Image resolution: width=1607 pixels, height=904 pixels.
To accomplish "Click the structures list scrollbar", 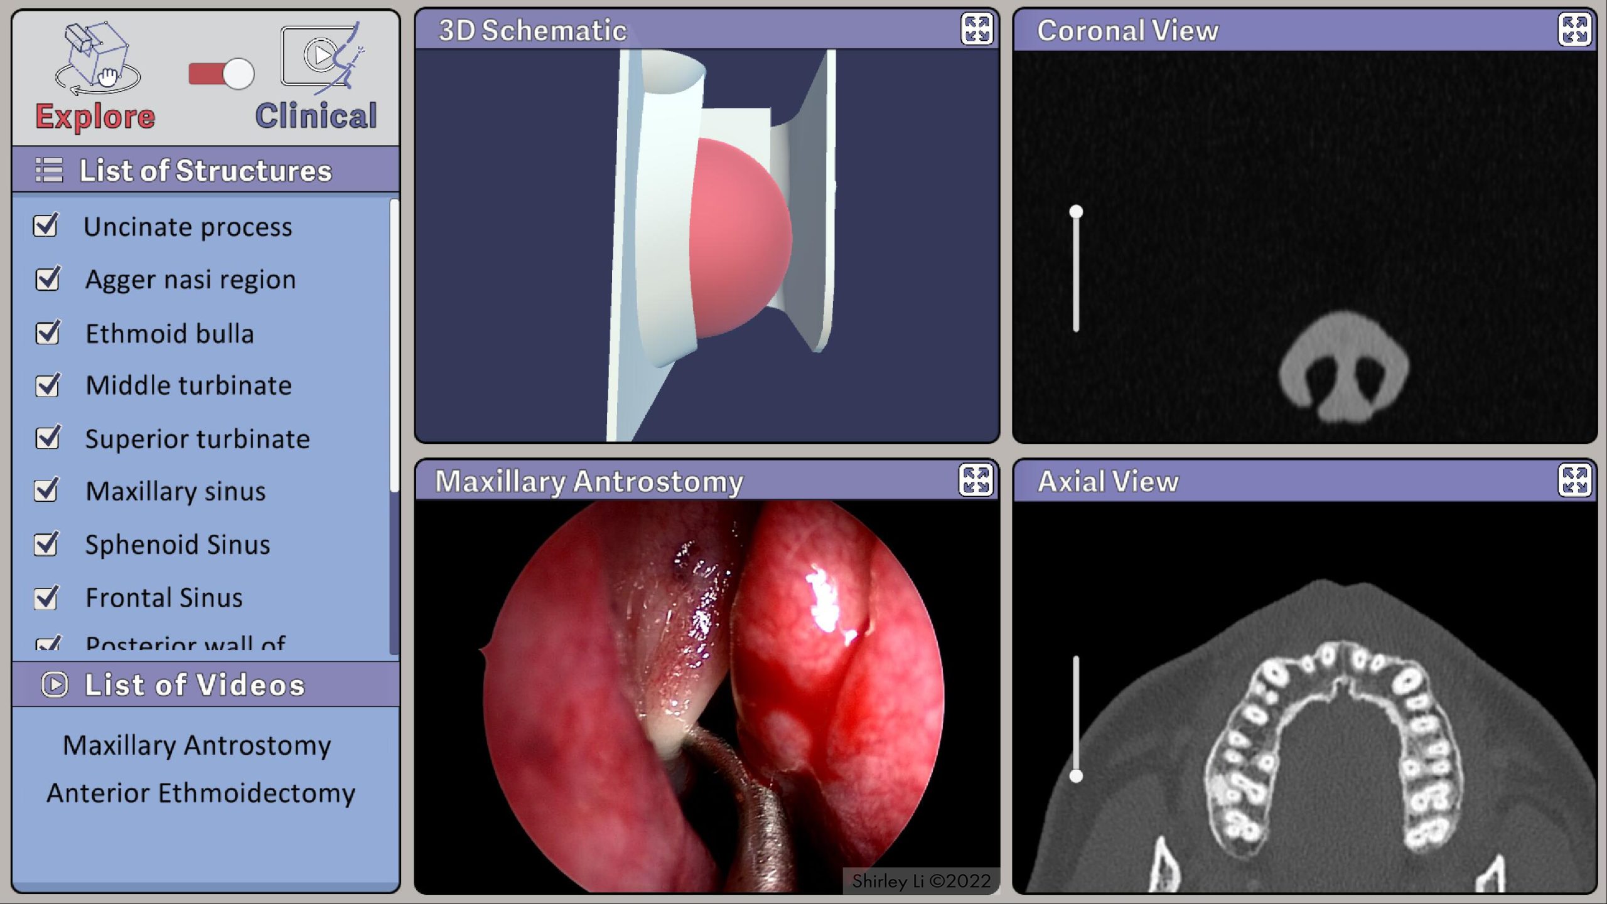I will point(394,345).
